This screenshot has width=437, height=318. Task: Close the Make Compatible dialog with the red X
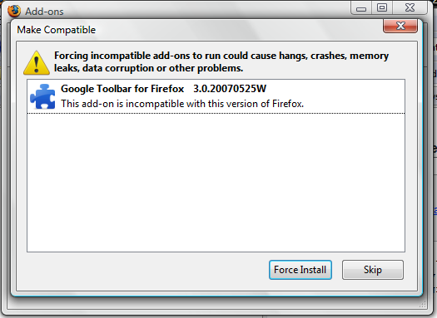coord(400,26)
